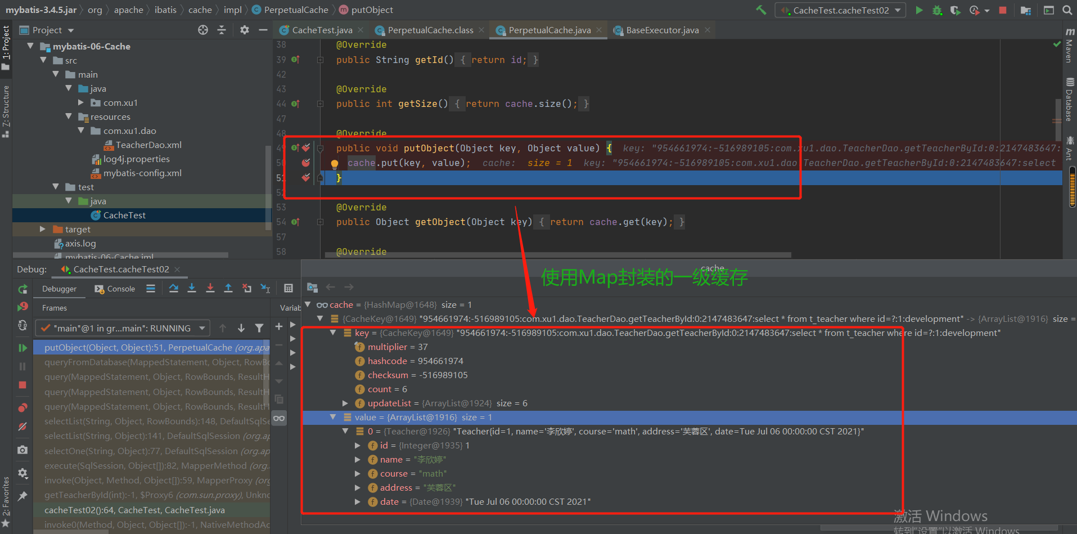Open the Maven side tool window

tap(1069, 46)
